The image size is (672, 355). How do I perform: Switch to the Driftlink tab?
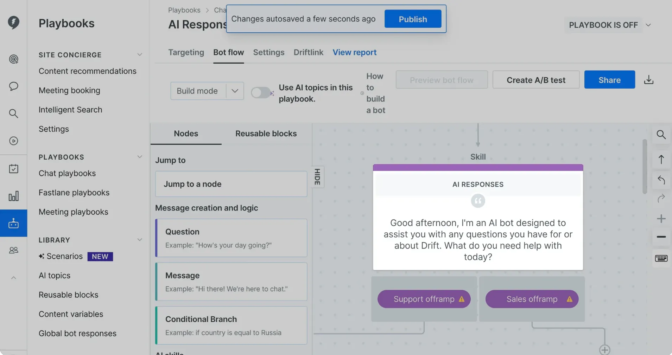coord(309,52)
